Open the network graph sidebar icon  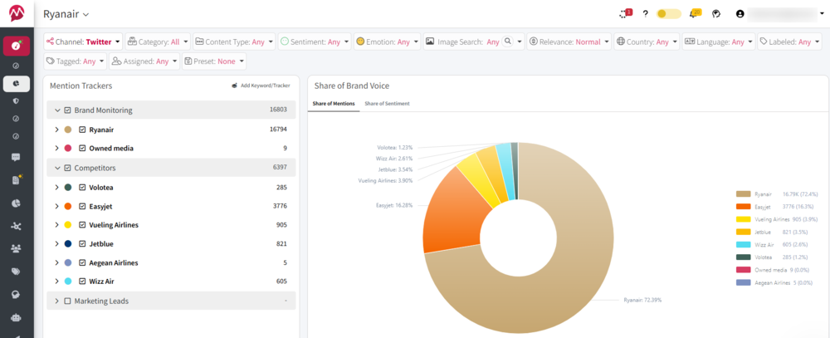pyautogui.click(x=17, y=226)
